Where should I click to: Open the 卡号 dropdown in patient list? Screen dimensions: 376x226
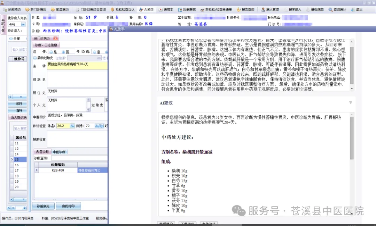click(23, 24)
